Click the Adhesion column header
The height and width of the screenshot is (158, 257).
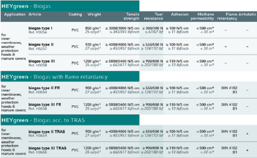coord(180,14)
